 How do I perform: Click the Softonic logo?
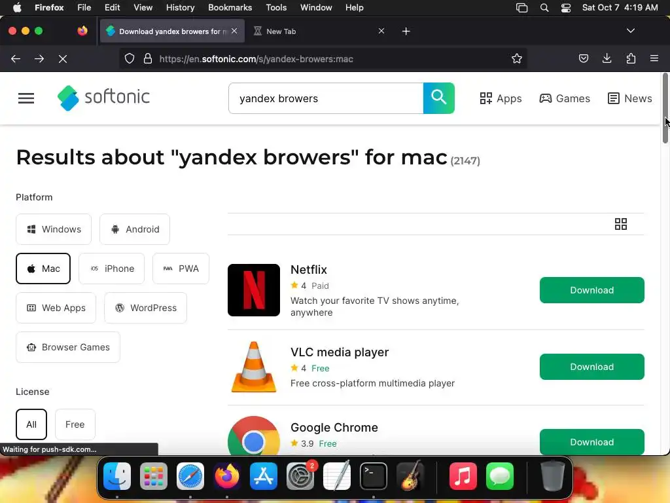click(x=103, y=98)
